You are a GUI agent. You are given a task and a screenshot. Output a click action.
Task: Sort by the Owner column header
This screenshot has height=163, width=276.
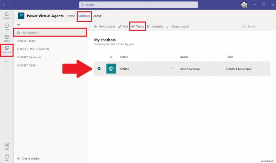tap(184, 57)
